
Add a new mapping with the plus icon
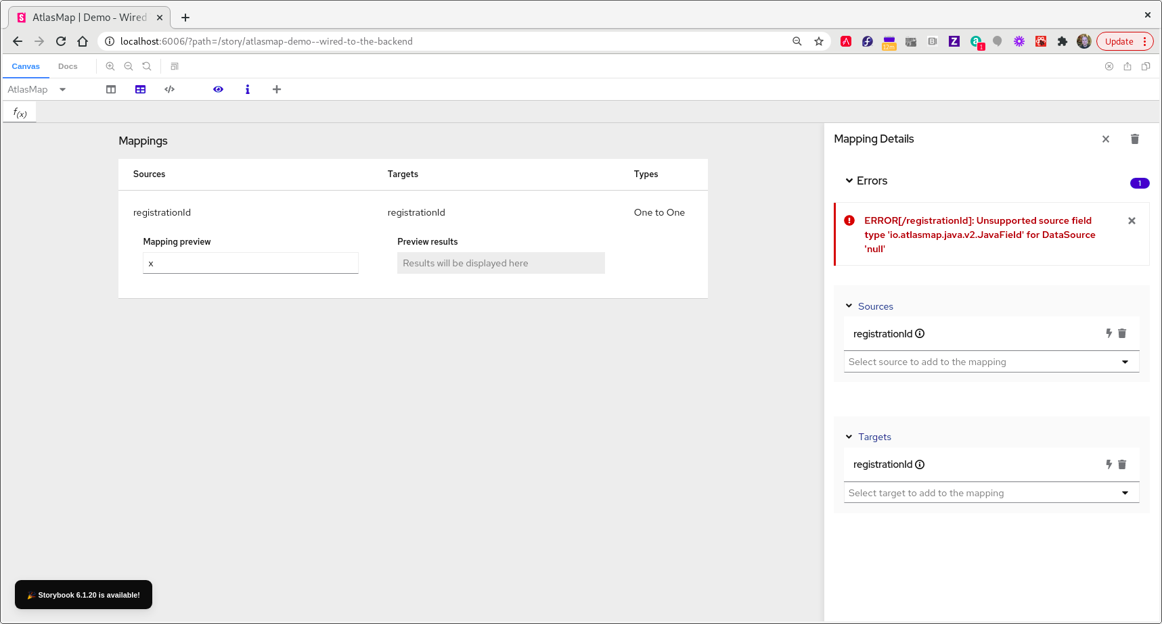click(x=277, y=89)
